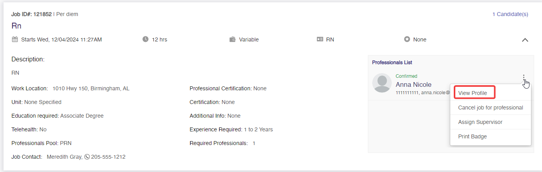Click the calendar icon beside start date
The image size is (542, 172).
[15, 39]
